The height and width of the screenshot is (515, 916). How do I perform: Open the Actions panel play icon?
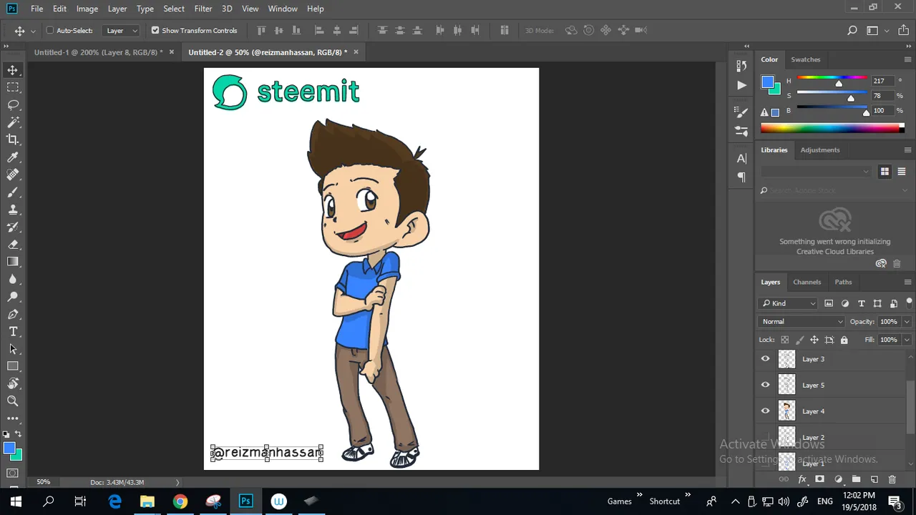click(741, 85)
